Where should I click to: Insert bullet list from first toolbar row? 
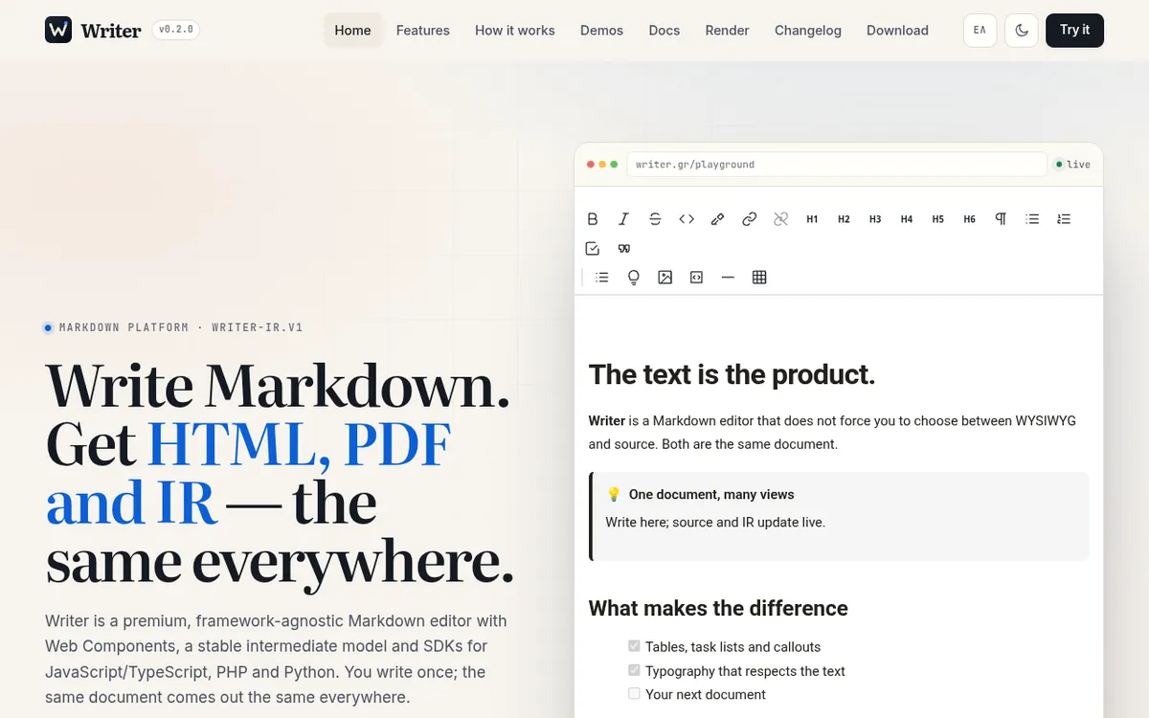point(1032,219)
